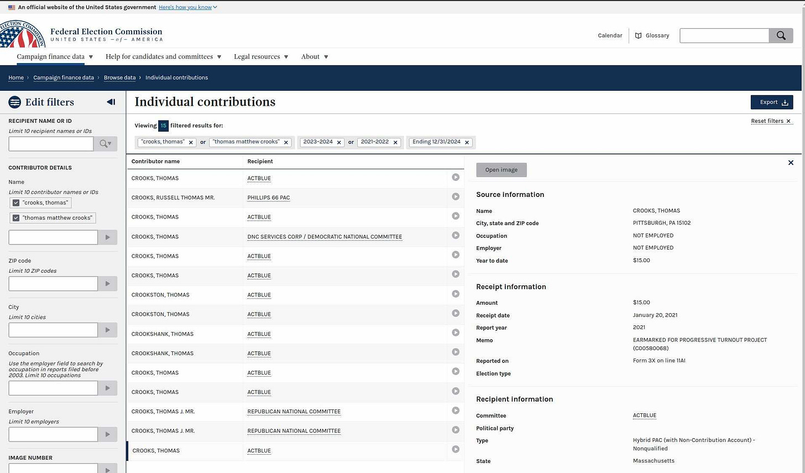Open details arrow for first CROOKSTON, THOMAS row

(x=456, y=294)
